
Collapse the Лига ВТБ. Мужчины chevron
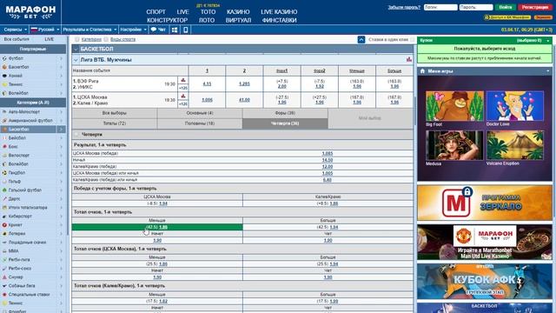coord(76,60)
